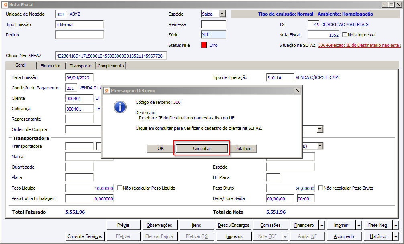Expand the Frete Neg. dropdown arrow
The image size is (404, 244).
[x=396, y=225]
